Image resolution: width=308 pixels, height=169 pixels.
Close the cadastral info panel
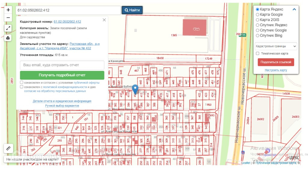[104, 20]
